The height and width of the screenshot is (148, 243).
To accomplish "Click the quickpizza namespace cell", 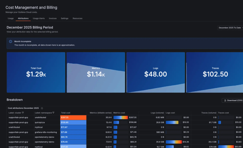I will [40, 122].
